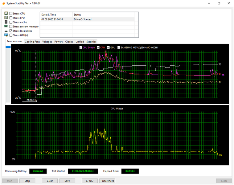Open the CPUID window
Image resolution: width=234 pixels, height=185 pixels.
point(90,181)
